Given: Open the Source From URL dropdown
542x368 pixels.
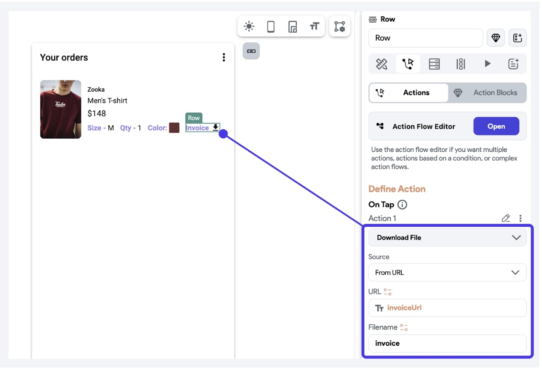Looking at the screenshot, I should click(447, 273).
